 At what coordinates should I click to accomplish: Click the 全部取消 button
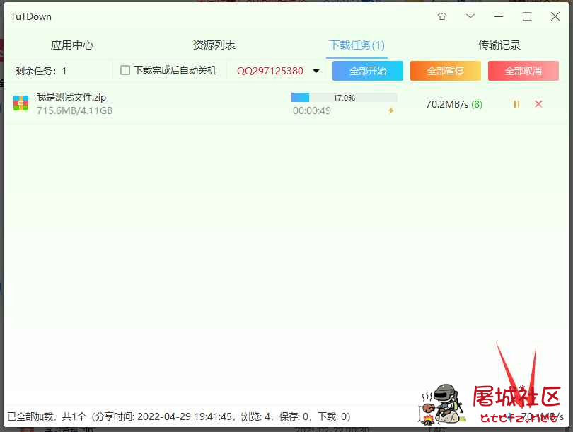click(x=523, y=71)
